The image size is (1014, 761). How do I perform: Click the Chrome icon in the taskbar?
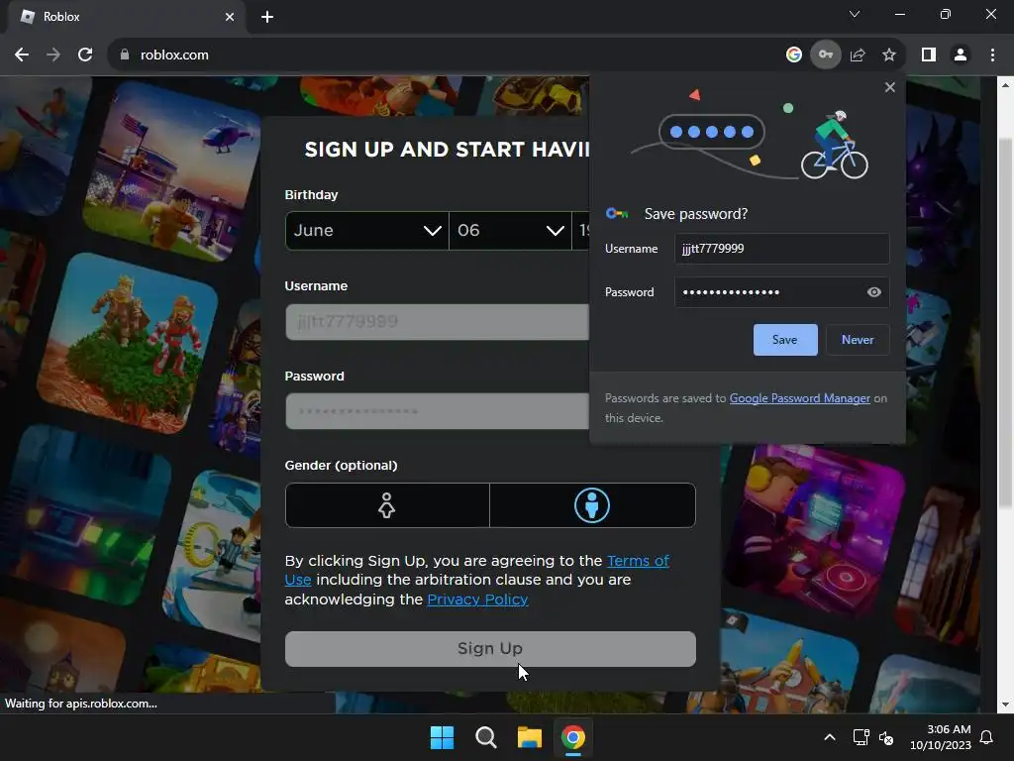pos(573,737)
